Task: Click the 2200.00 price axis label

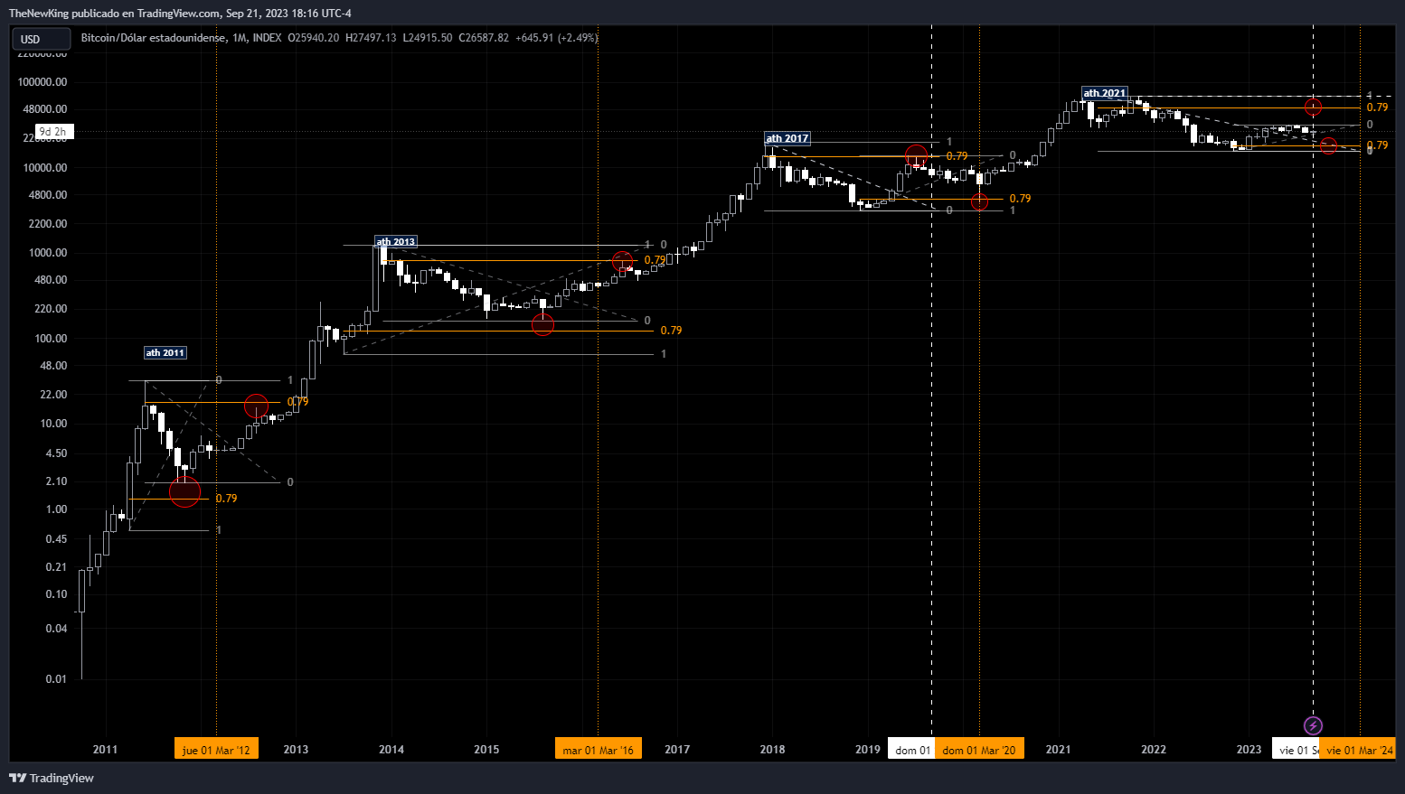Action: (x=48, y=224)
